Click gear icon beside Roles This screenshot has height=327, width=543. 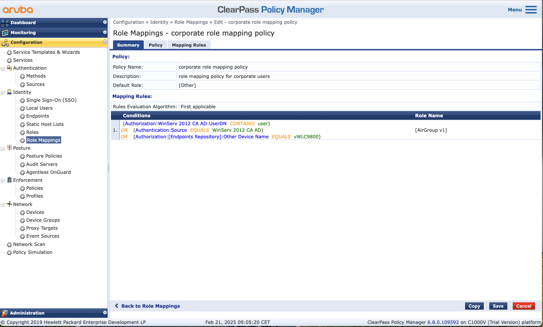coord(22,132)
